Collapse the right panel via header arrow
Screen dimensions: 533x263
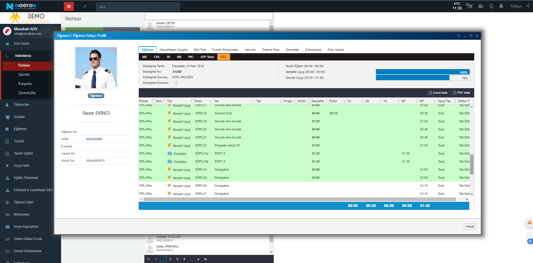[x=528, y=6]
